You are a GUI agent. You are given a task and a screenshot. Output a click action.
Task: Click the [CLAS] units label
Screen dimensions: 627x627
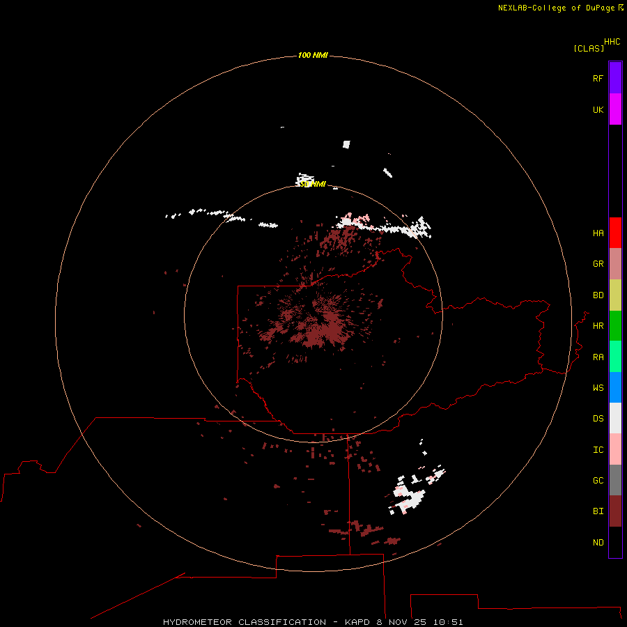pos(589,48)
